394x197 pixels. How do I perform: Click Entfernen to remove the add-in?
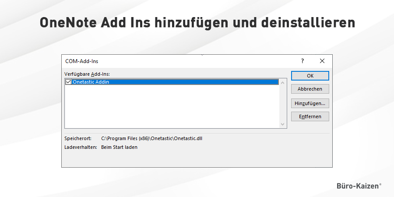click(x=310, y=116)
